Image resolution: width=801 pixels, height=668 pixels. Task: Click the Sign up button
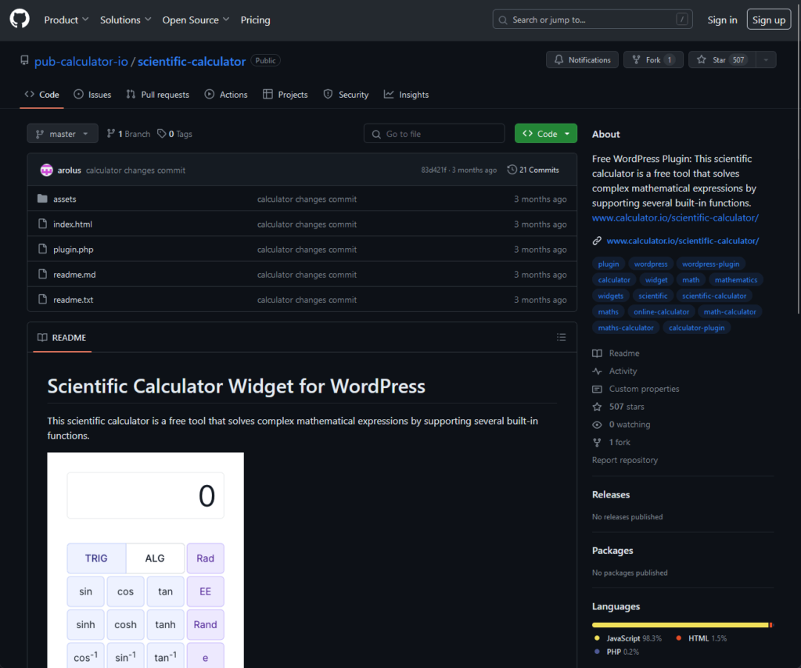(x=769, y=20)
